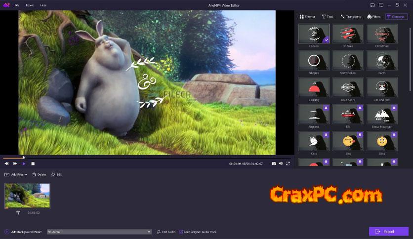The image size is (413, 239).
Task: Mute the preview volume
Action: point(281,163)
